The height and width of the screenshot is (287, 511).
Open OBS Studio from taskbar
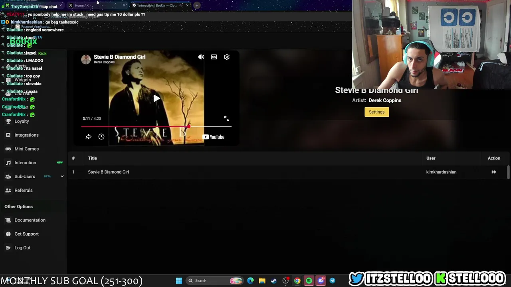click(285, 281)
